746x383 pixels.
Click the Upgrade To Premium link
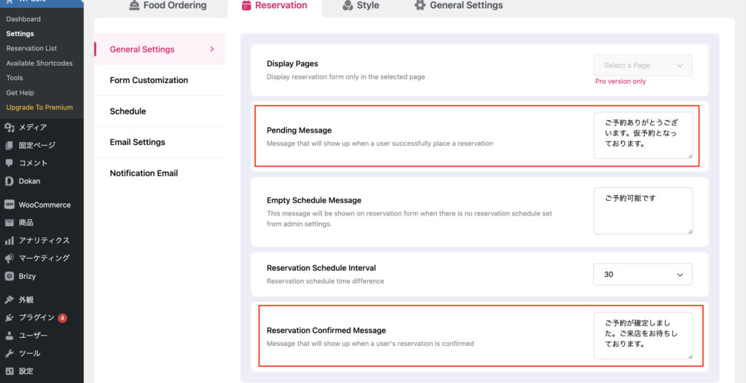tap(39, 107)
